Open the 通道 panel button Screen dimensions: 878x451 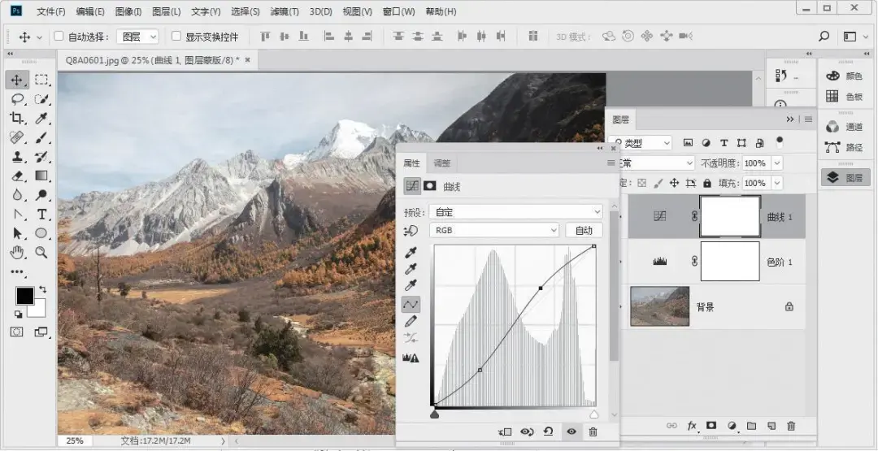point(845,128)
